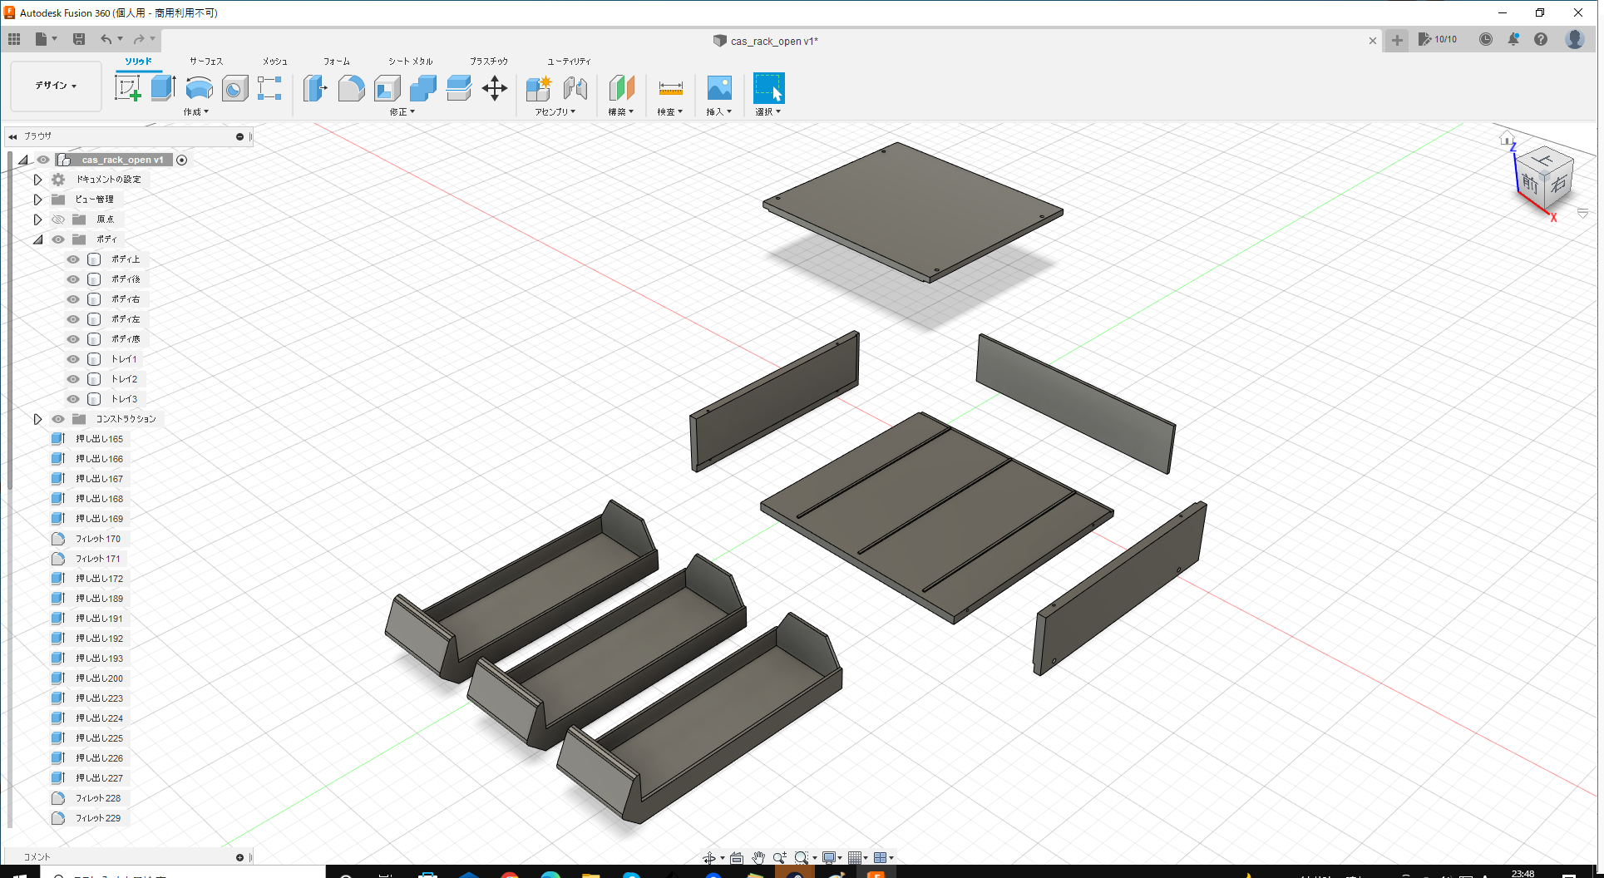The height and width of the screenshot is (878, 1604).
Task: Open the Insert Canvas tool in 挿入 panel
Action: tap(718, 87)
